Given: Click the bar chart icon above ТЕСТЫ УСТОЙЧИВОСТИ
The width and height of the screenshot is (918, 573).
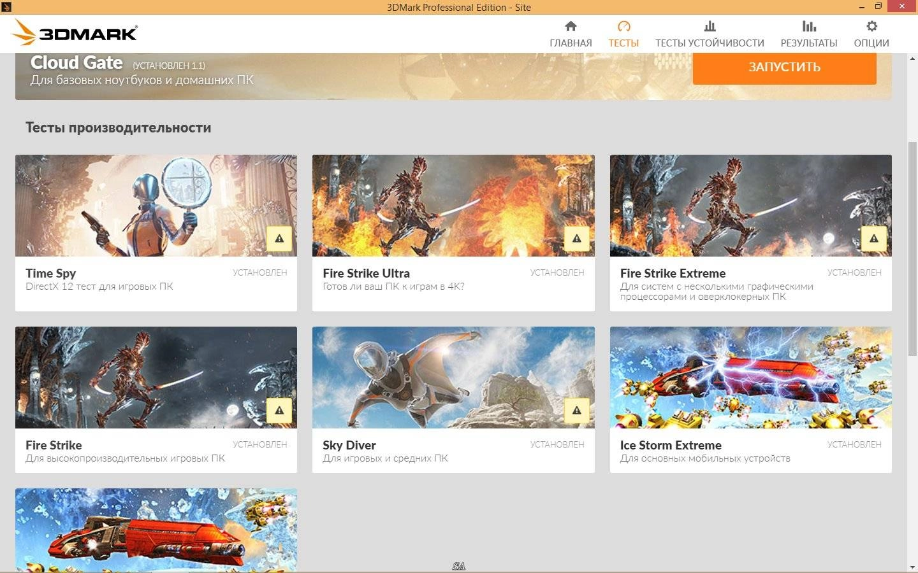Looking at the screenshot, I should coord(710,26).
